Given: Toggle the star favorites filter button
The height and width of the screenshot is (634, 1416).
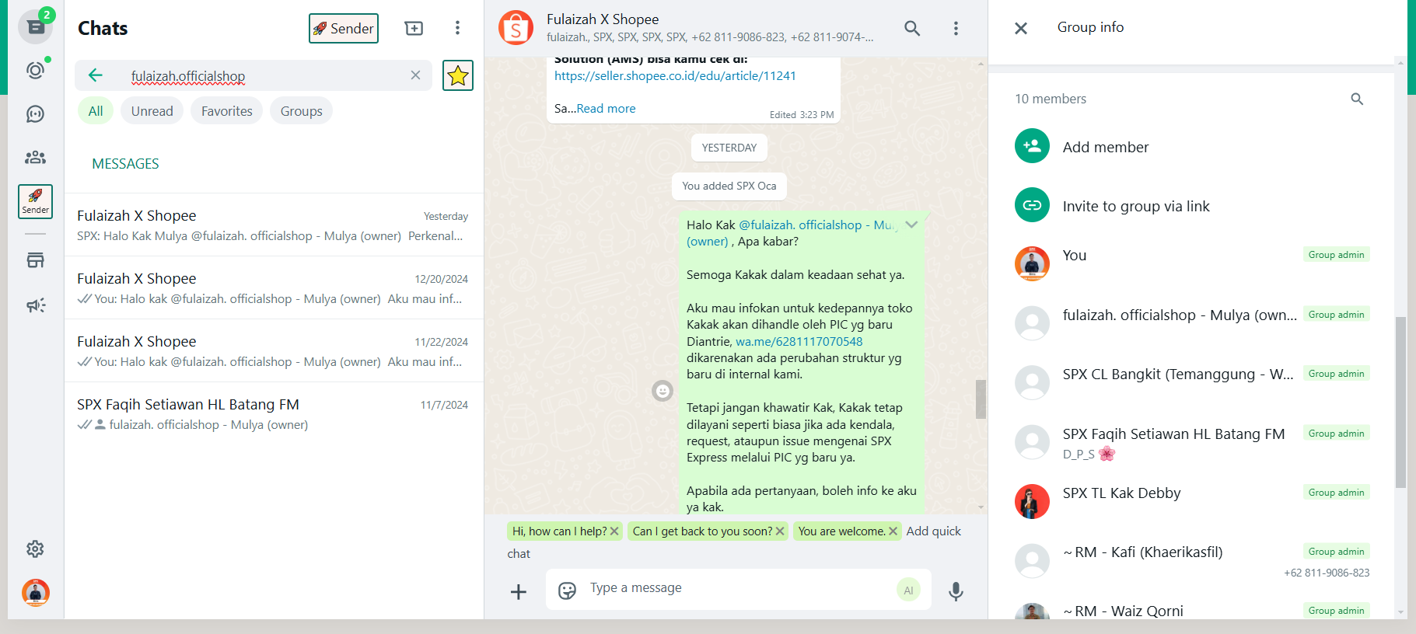Looking at the screenshot, I should pyautogui.click(x=458, y=75).
